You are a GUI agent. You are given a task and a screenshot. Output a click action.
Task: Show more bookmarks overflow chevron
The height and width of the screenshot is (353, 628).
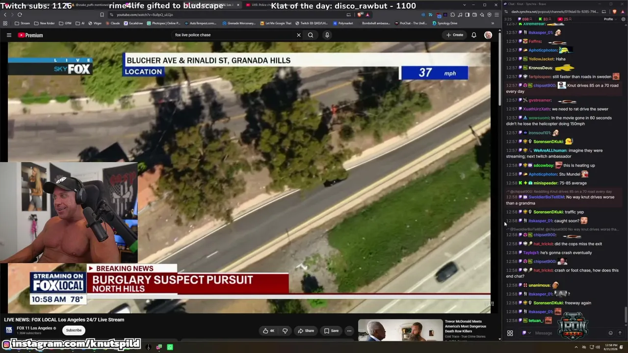493,23
